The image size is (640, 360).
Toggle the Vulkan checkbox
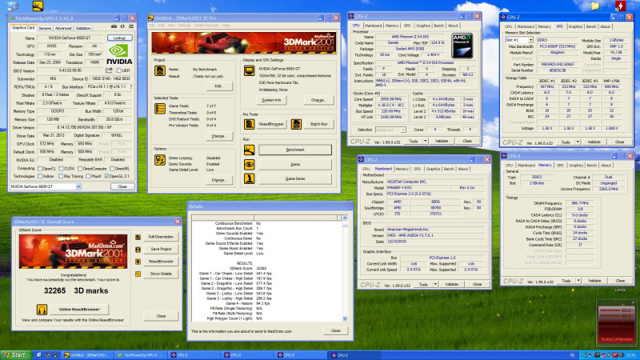click(x=40, y=176)
